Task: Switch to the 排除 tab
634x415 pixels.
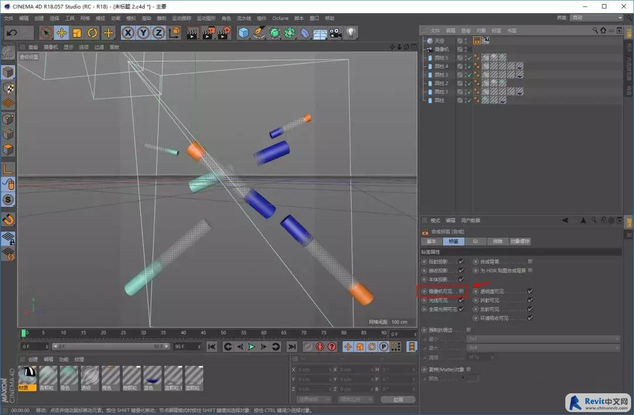Action: [498, 241]
